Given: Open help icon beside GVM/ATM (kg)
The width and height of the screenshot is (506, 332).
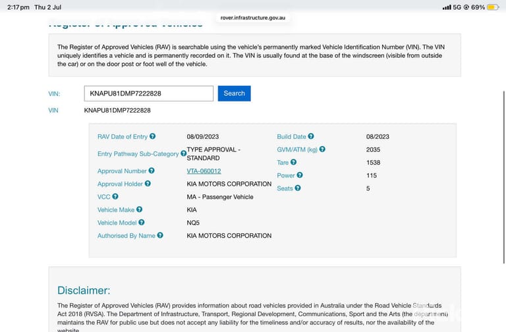Looking at the screenshot, I should pos(322,149).
